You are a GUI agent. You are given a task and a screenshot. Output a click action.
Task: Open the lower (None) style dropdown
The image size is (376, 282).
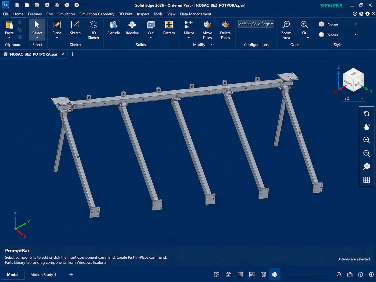(338, 35)
